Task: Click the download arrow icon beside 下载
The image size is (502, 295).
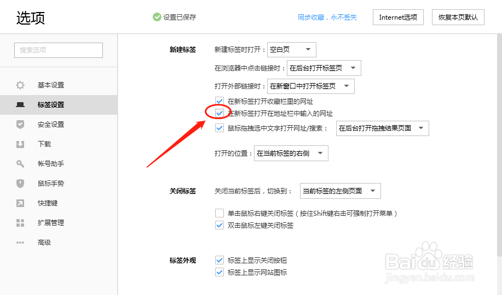Action: coord(20,144)
